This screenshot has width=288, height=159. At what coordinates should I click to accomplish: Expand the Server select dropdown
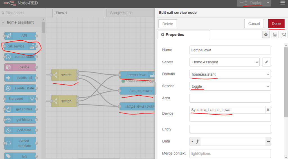(x=224, y=62)
